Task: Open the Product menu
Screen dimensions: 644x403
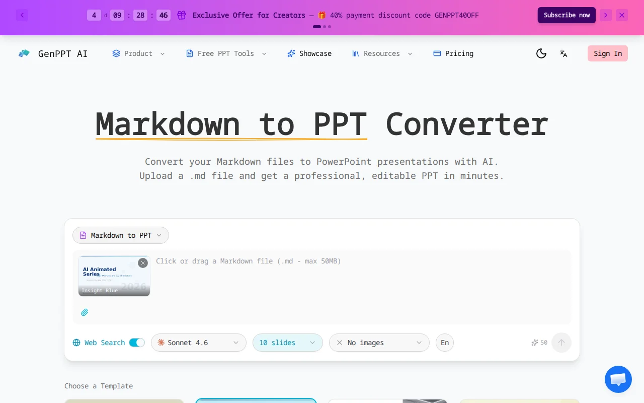Action: [x=138, y=53]
